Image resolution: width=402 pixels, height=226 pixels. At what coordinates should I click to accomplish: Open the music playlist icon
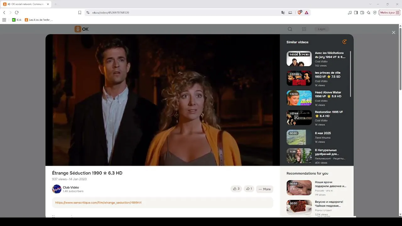click(350, 13)
